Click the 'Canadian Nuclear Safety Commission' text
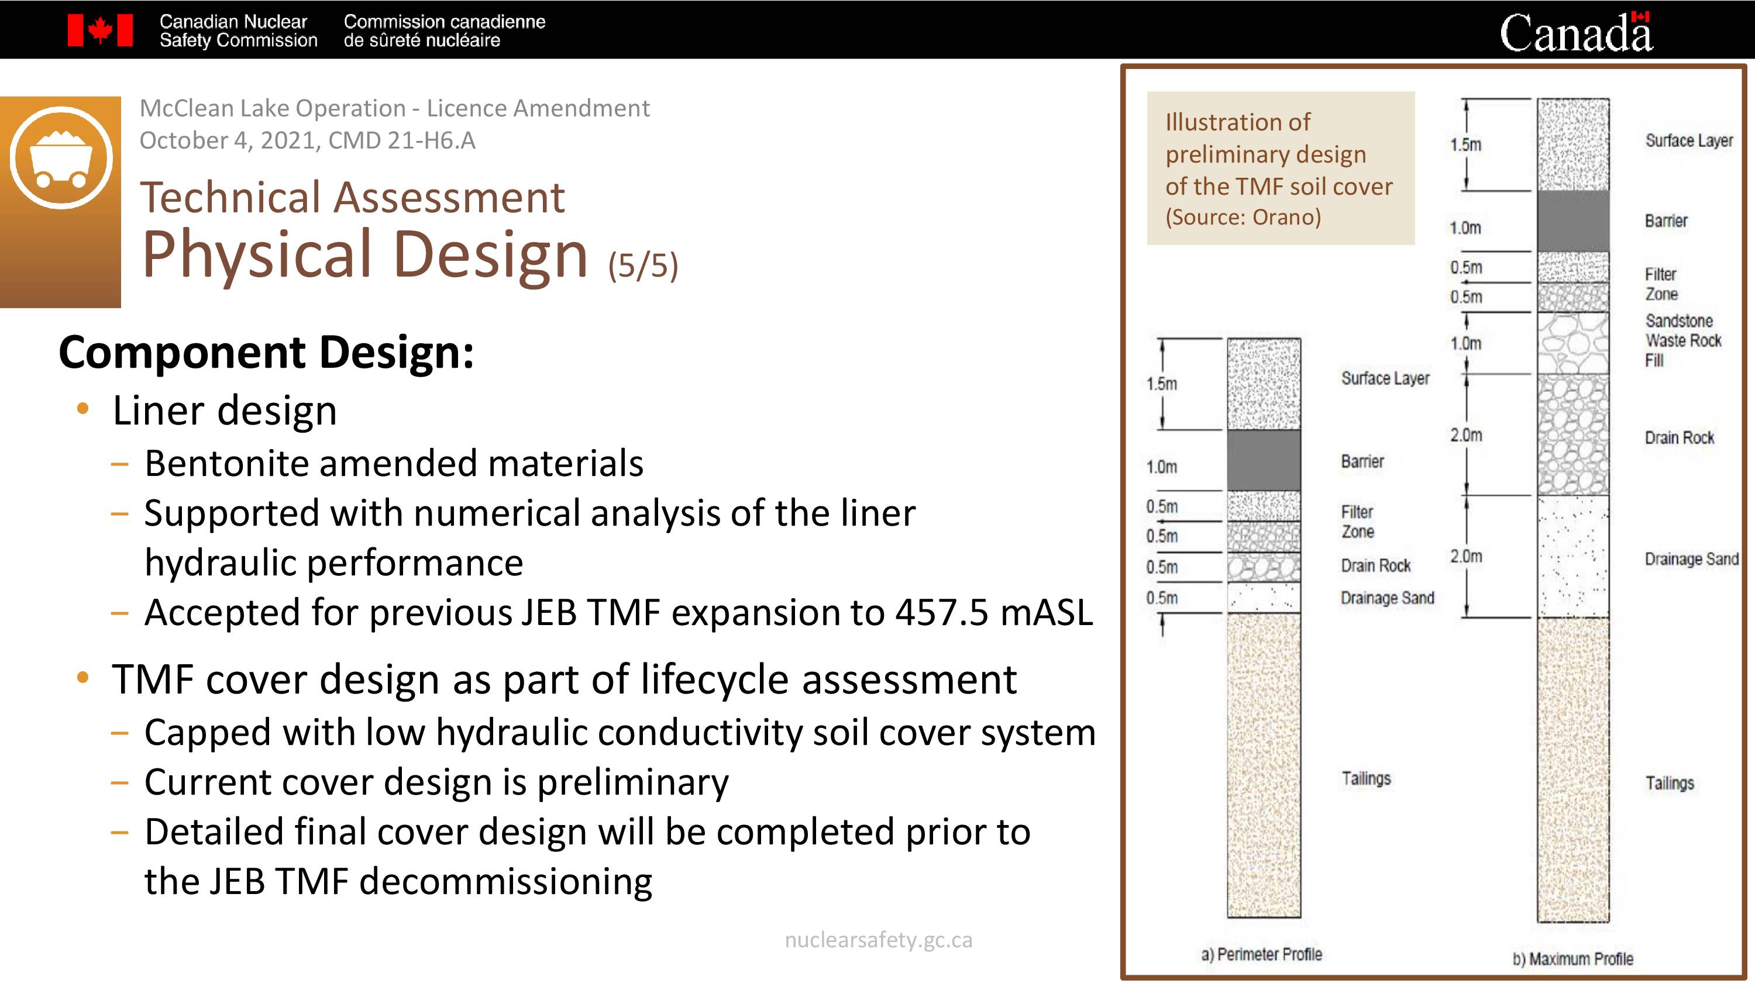 239,30
